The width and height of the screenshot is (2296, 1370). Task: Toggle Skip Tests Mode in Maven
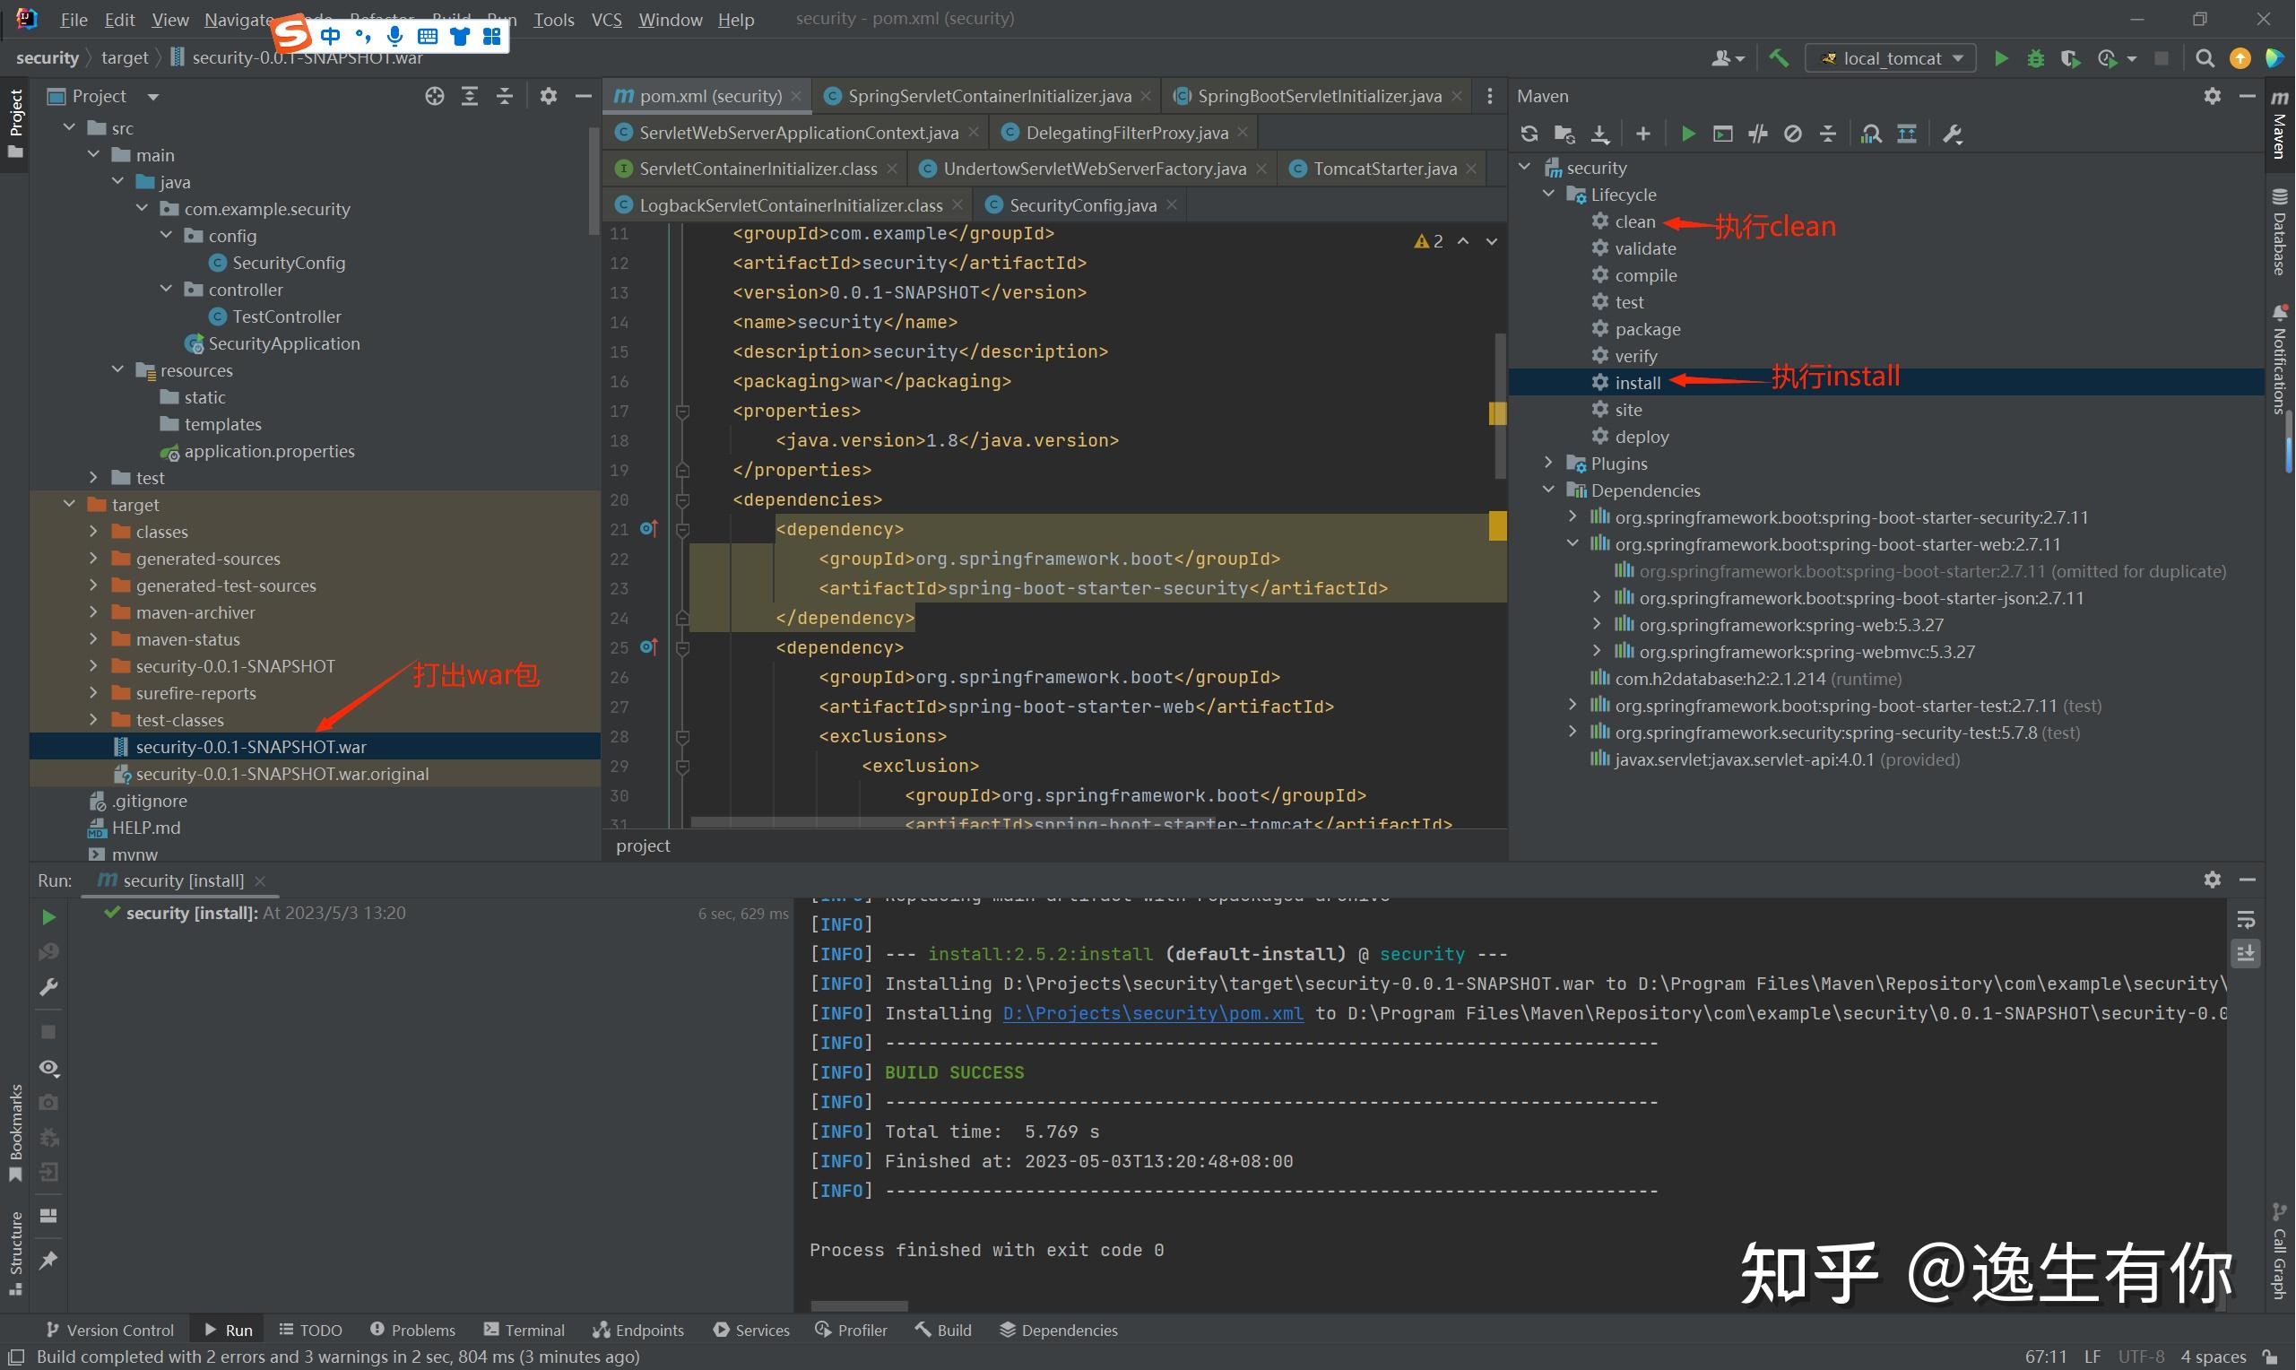click(1793, 134)
